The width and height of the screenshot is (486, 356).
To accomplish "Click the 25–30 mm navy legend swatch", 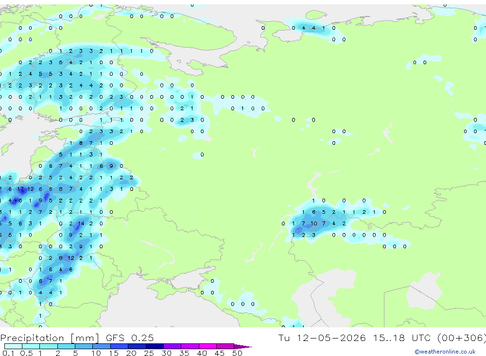I will click(155, 346).
